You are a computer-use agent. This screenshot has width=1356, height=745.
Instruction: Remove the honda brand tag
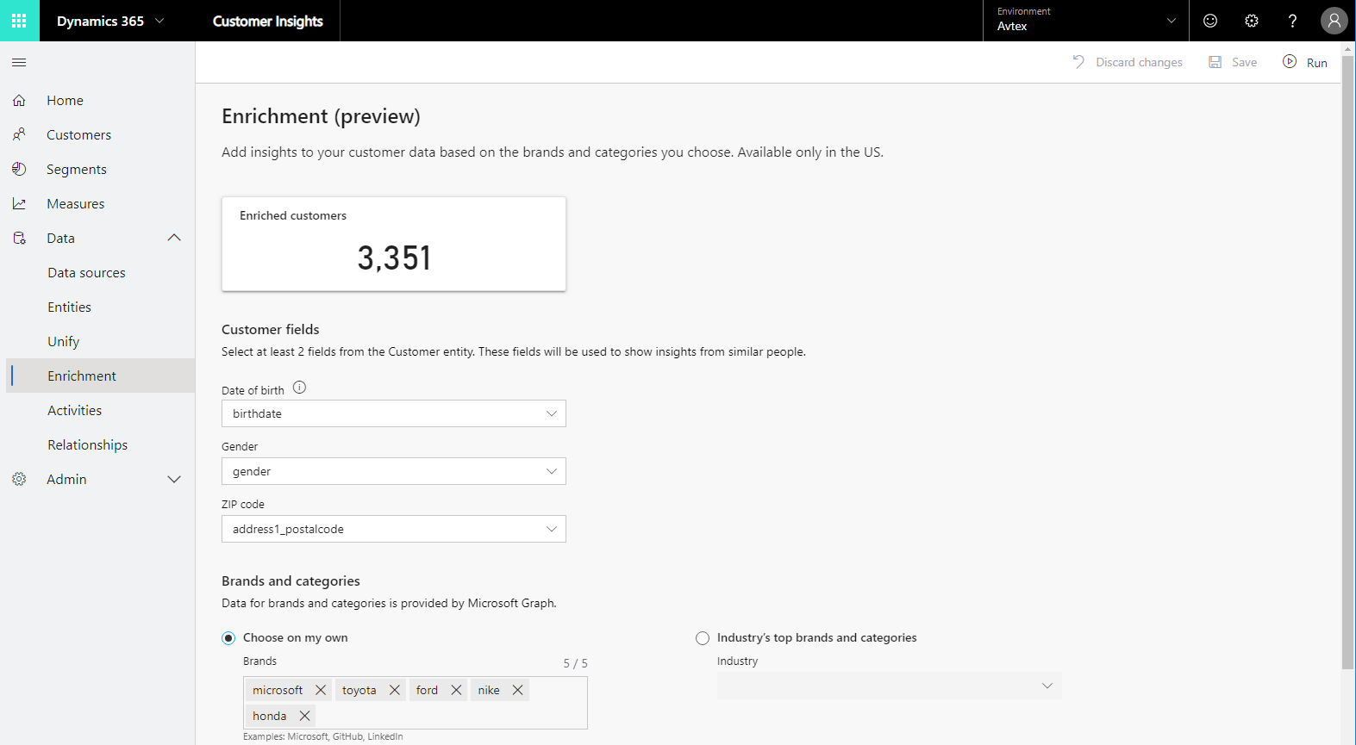tap(304, 716)
